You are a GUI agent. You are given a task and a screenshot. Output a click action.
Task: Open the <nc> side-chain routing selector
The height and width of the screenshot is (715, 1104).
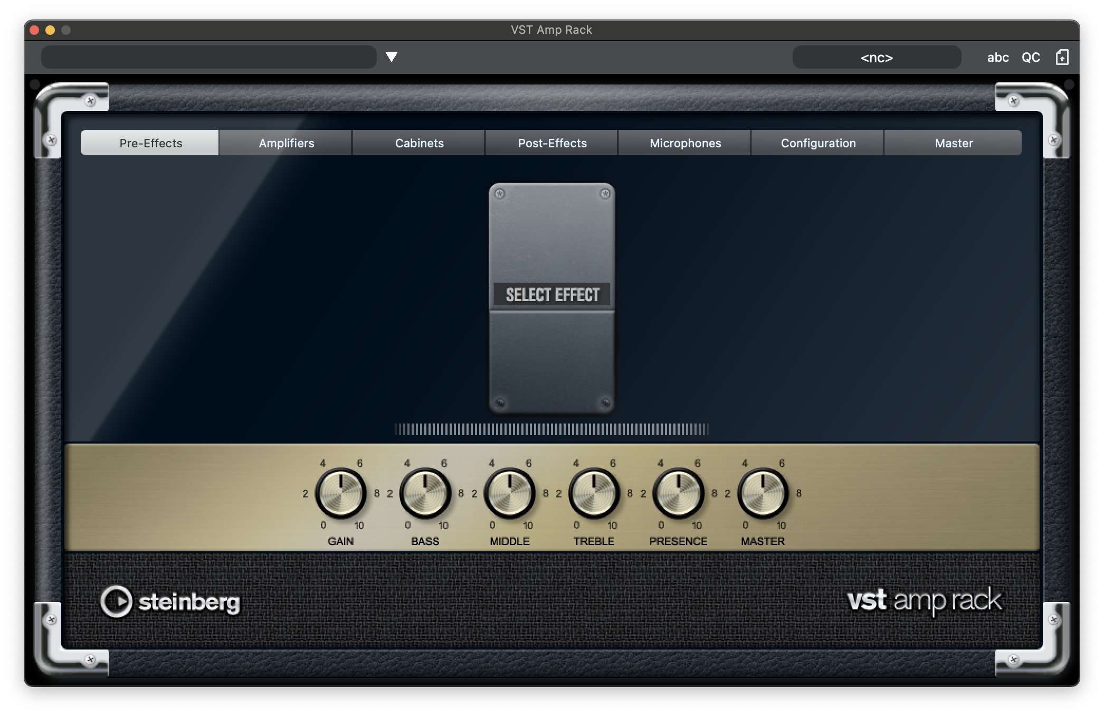tap(876, 57)
